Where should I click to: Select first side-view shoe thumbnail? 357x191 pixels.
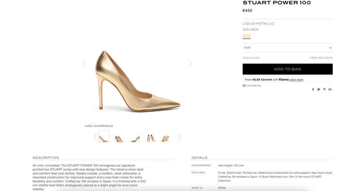(104, 137)
